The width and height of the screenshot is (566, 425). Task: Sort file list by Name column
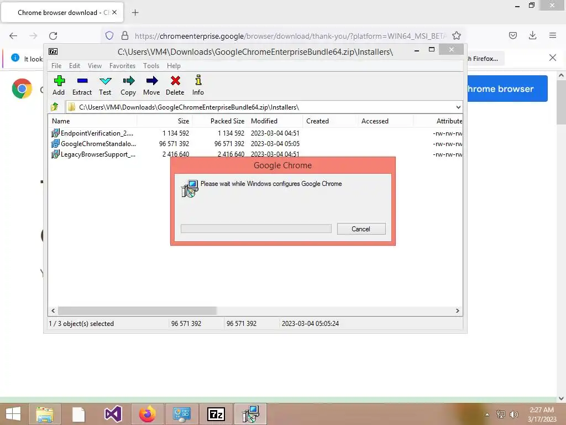click(x=92, y=121)
